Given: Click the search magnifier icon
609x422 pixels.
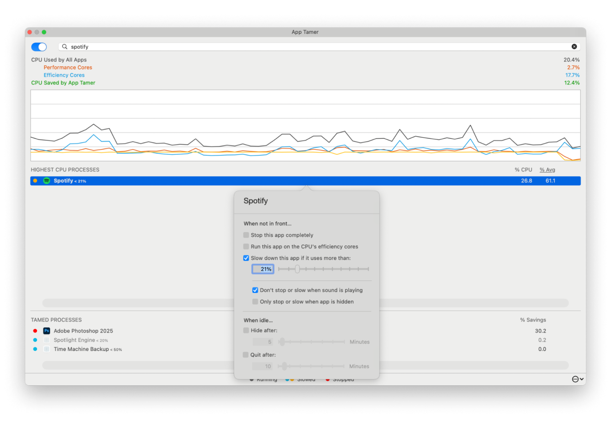Looking at the screenshot, I should [x=65, y=46].
